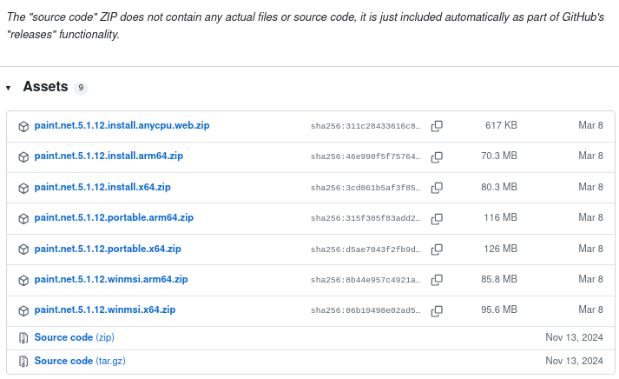Select hash text sha256:315f305f83add2…

pos(365,218)
